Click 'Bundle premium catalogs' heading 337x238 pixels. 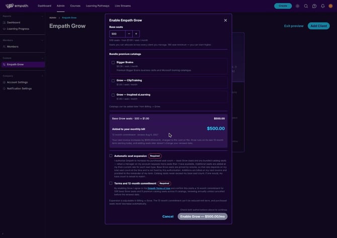coord(125,54)
